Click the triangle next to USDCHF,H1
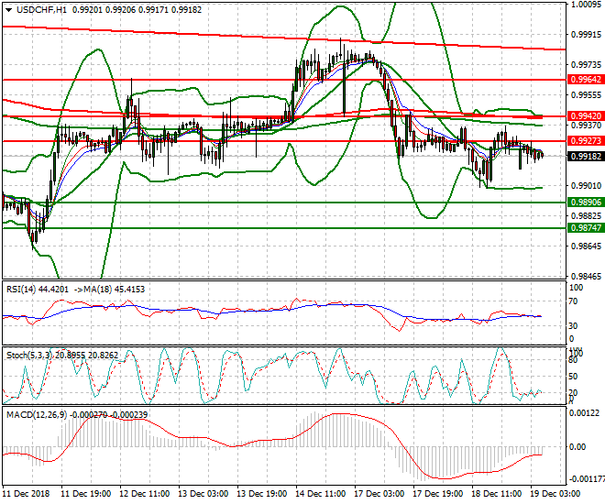Viewport: 605px width, 504px height. coord(8,10)
